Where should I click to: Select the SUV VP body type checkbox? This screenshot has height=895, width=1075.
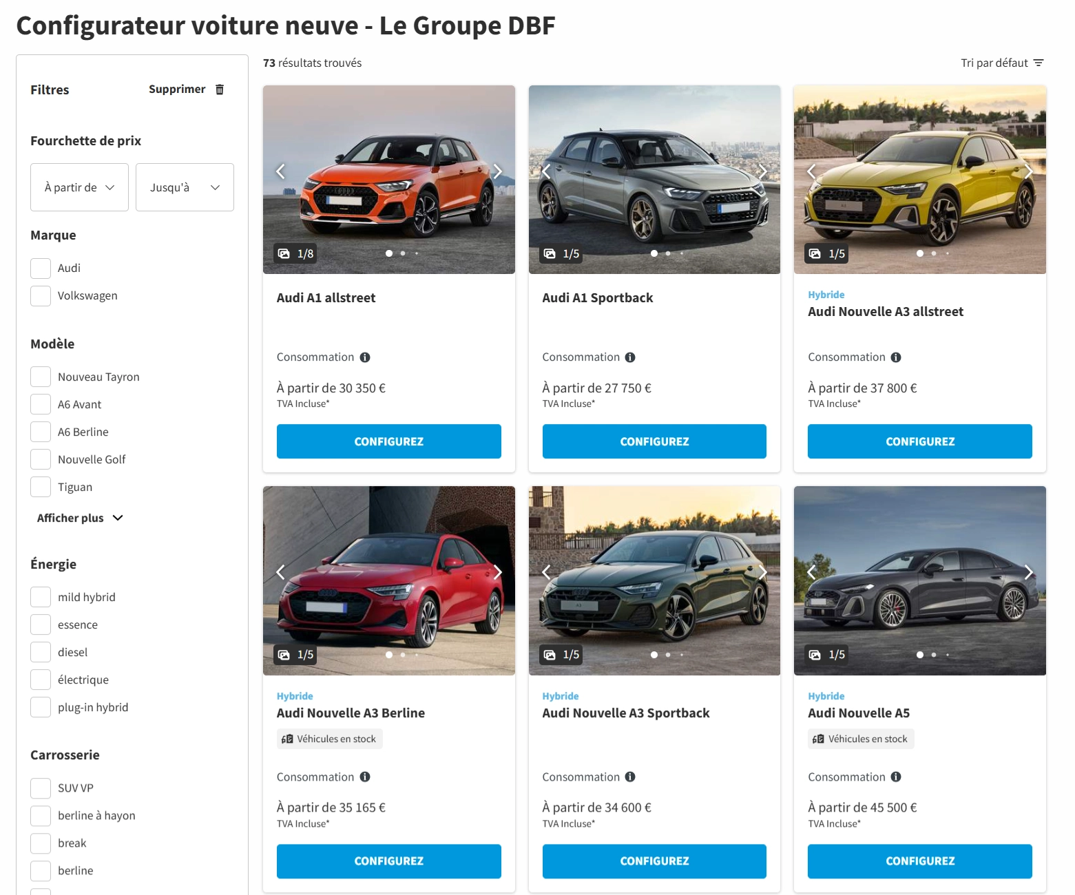(x=41, y=788)
